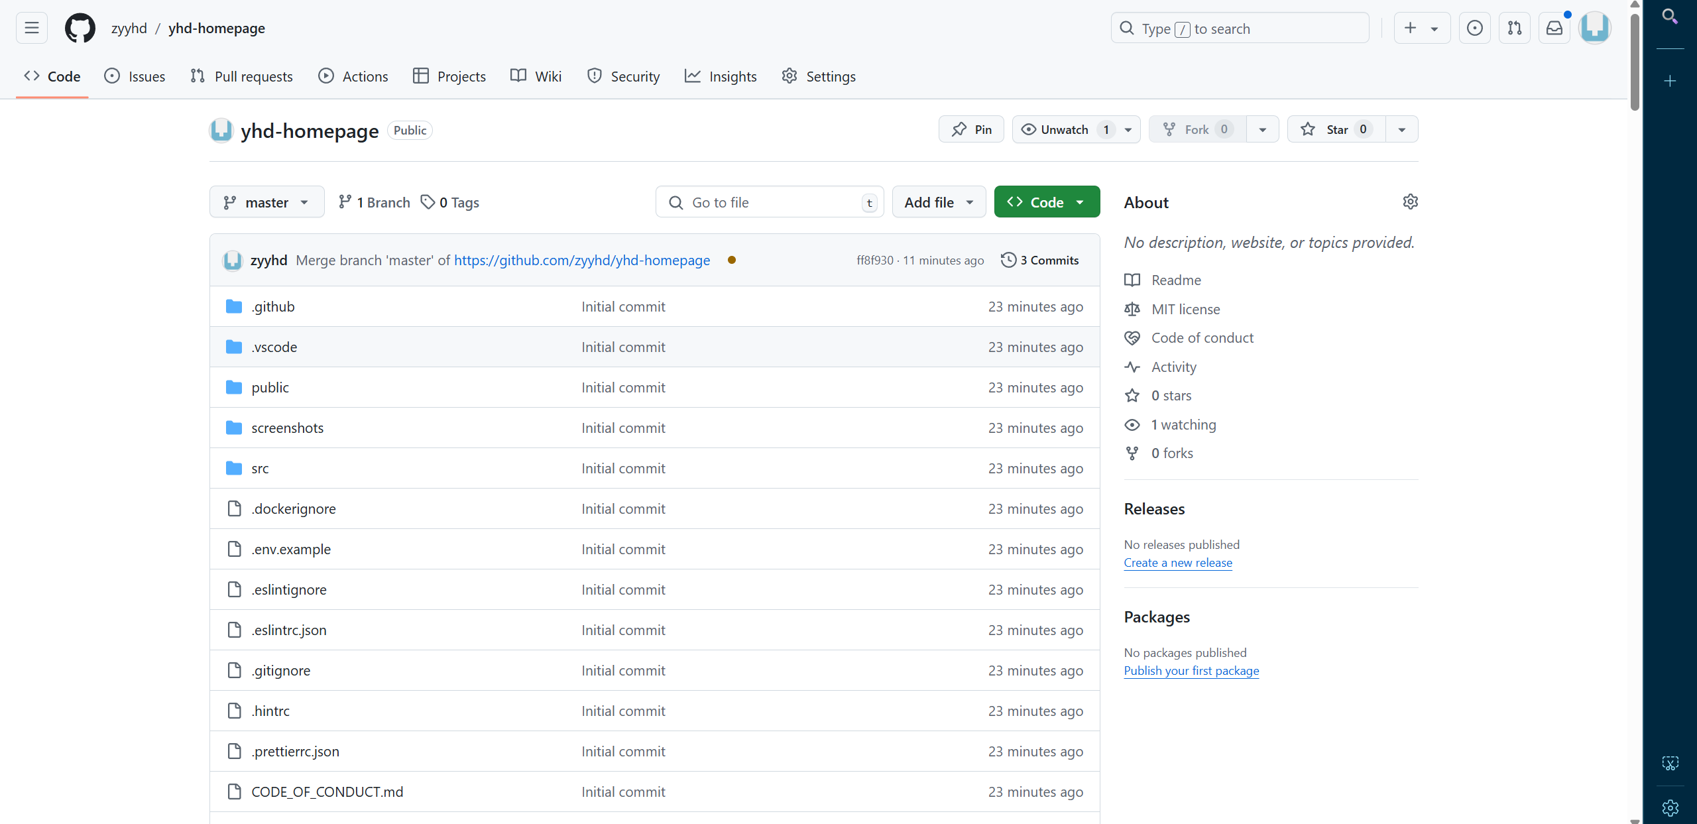This screenshot has width=1697, height=824.
Task: Open the notifications inbox icon
Action: coord(1554,28)
